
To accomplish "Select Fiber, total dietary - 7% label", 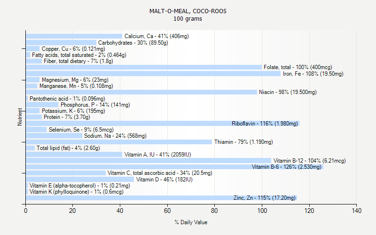I will [78, 61].
